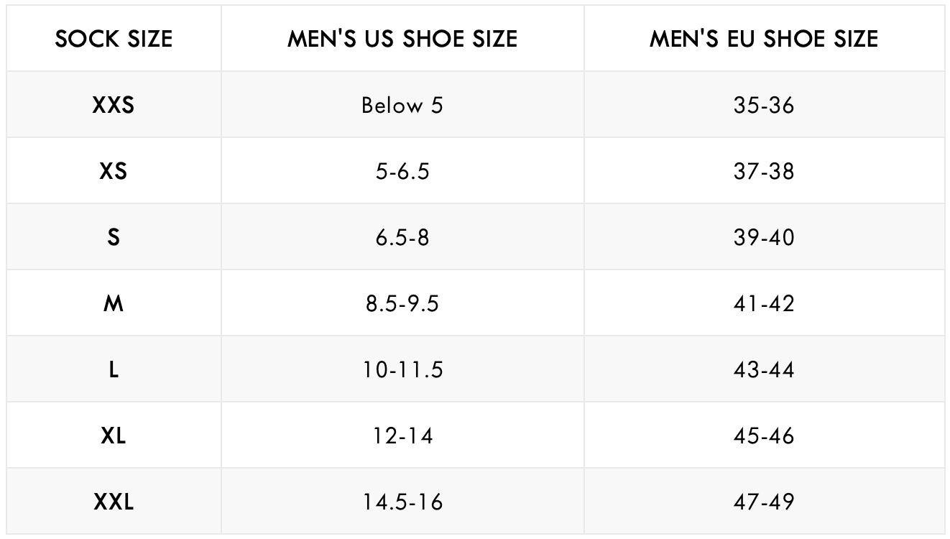Select the XL sock size cell
The height and width of the screenshot is (539, 950).
tap(114, 436)
